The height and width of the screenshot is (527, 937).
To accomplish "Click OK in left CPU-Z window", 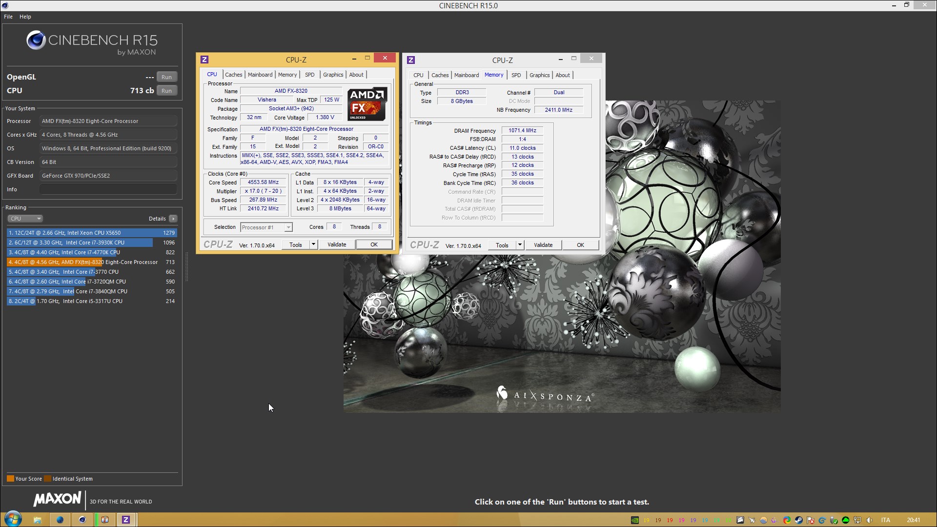I will tap(374, 244).
